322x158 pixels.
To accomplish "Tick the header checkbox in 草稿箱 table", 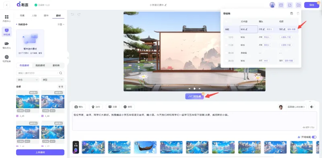I will click(x=226, y=21).
